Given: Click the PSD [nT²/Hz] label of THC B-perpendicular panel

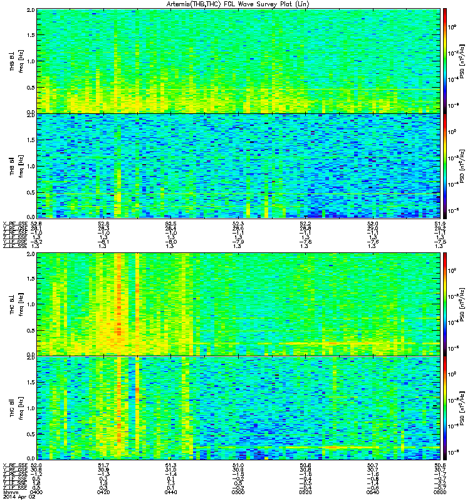Looking at the screenshot, I should pyautogui.click(x=462, y=304).
